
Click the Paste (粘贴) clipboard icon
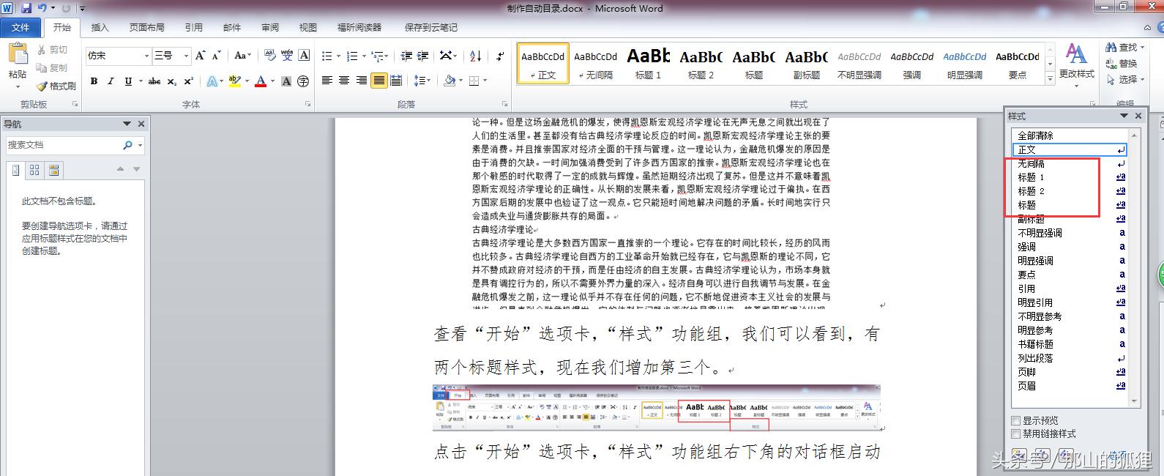17,55
